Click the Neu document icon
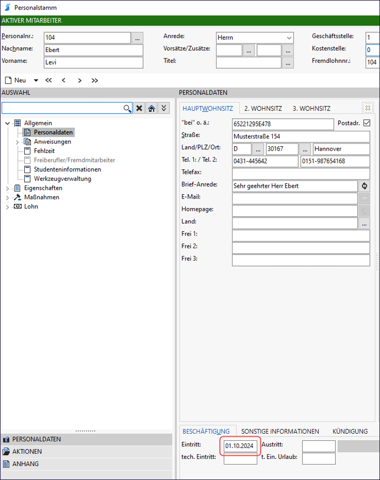380x480 pixels. (8, 81)
